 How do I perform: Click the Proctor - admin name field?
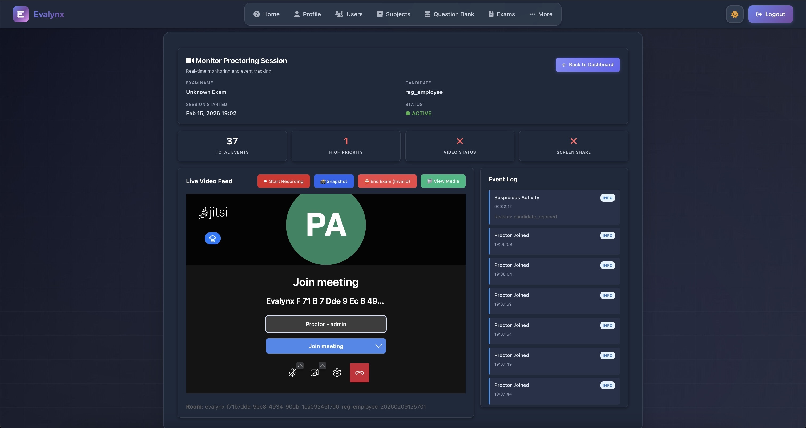(x=326, y=324)
